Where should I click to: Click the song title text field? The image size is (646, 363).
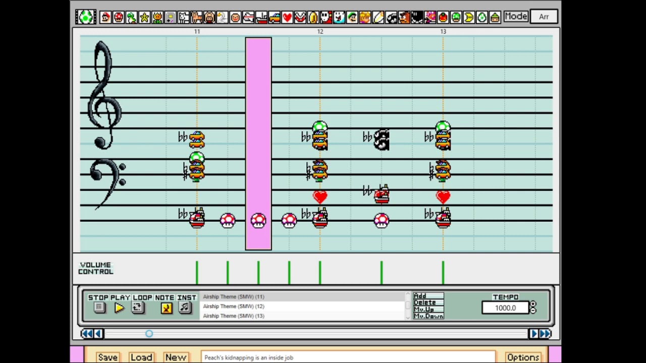pos(348,357)
